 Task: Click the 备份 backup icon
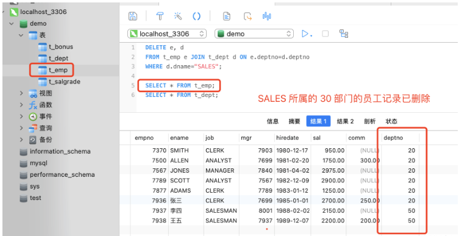[33, 140]
